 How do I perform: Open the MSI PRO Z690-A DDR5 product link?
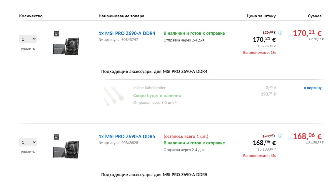127,136
